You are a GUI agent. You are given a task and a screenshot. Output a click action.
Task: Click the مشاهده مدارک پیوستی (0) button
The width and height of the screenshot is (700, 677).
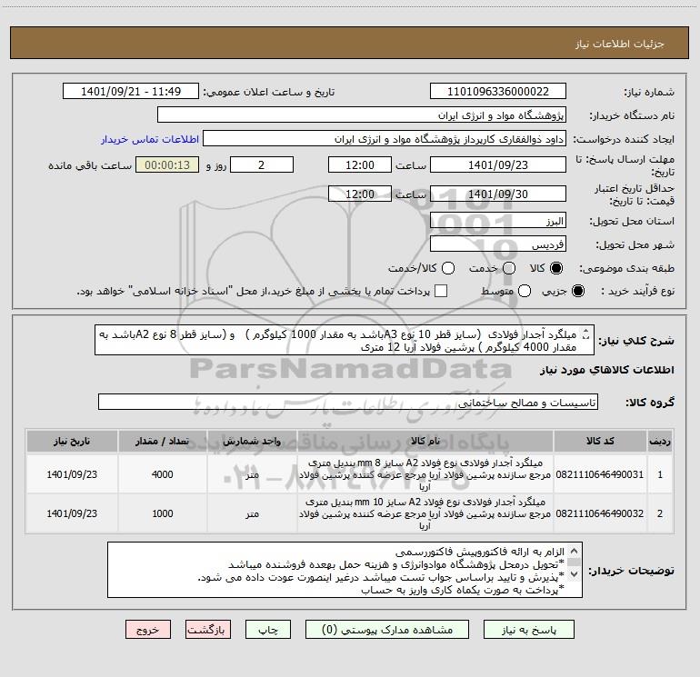pyautogui.click(x=387, y=630)
